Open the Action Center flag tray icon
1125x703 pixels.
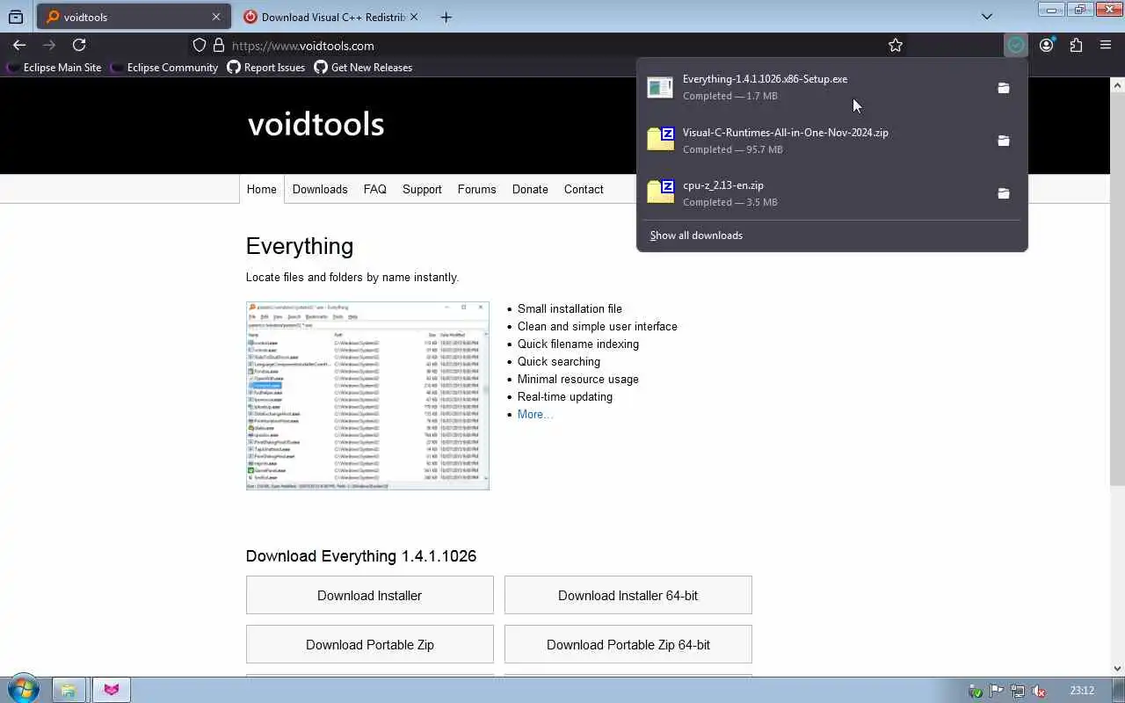997,691
